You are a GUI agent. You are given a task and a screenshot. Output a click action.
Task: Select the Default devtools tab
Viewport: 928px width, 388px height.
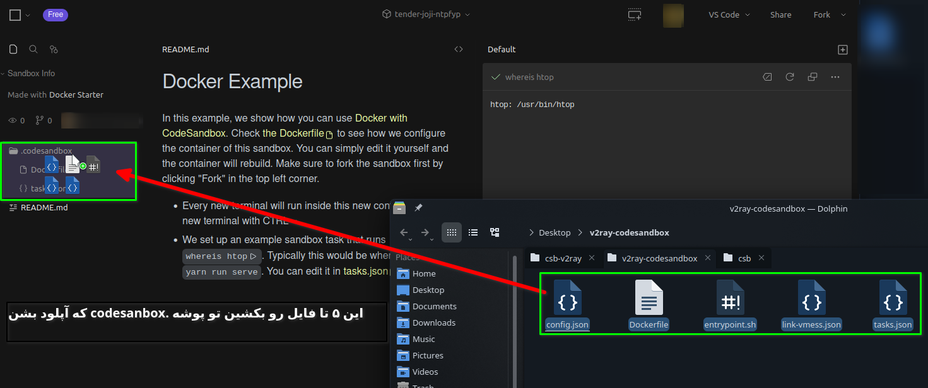coord(502,49)
